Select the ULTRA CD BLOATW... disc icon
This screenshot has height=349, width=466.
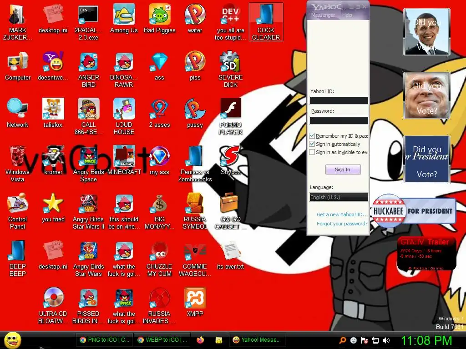pos(53,306)
